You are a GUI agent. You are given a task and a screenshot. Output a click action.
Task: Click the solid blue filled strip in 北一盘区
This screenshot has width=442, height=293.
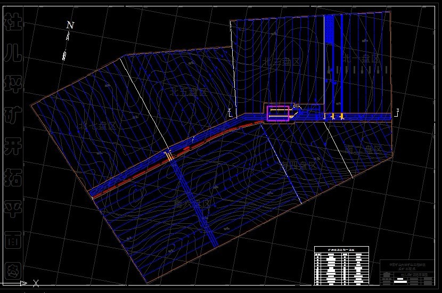(329, 29)
